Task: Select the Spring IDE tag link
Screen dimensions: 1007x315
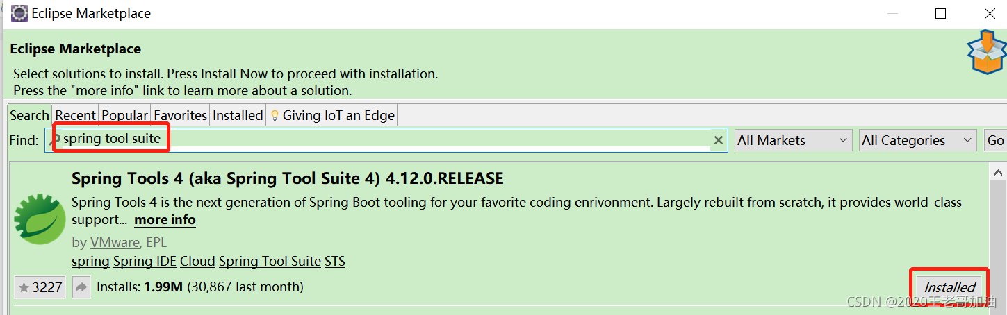Action: pyautogui.click(x=145, y=262)
